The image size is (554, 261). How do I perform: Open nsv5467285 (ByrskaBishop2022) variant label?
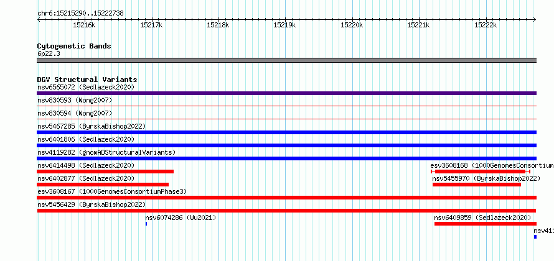(x=92, y=126)
